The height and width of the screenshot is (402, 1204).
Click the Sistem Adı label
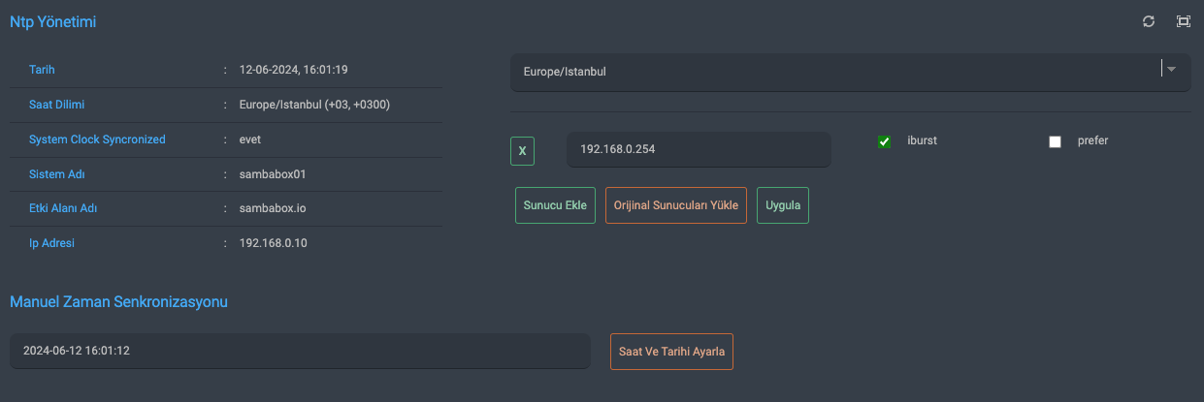57,174
